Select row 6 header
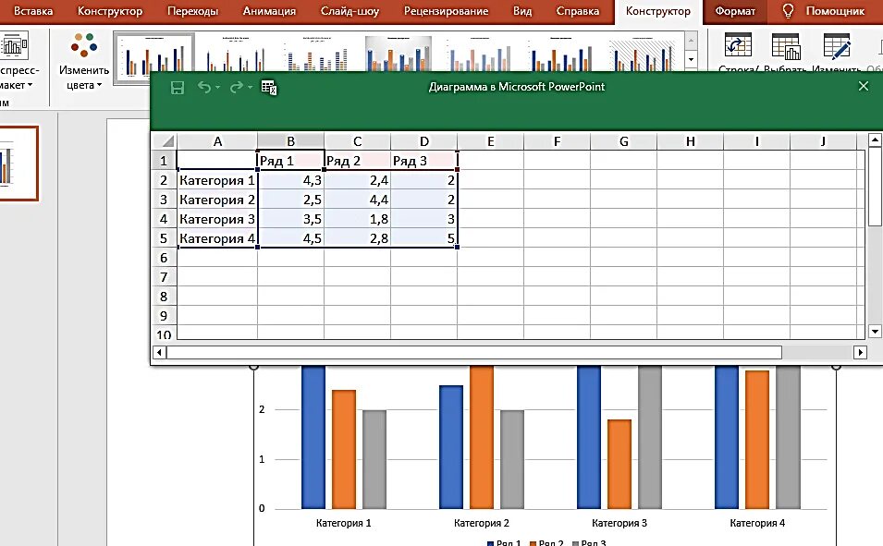The width and height of the screenshot is (883, 546). [x=164, y=258]
